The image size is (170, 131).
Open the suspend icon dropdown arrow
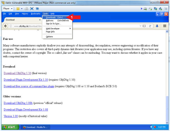coord(22,9)
